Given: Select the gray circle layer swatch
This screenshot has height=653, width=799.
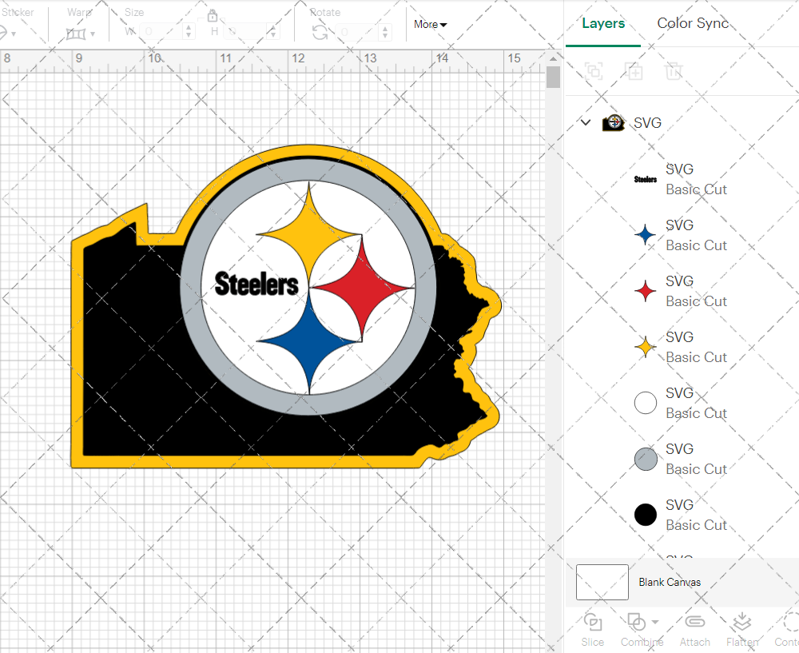Looking at the screenshot, I should pos(646,459).
